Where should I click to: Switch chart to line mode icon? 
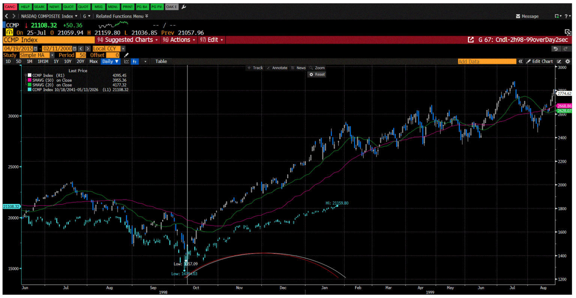coord(127,61)
